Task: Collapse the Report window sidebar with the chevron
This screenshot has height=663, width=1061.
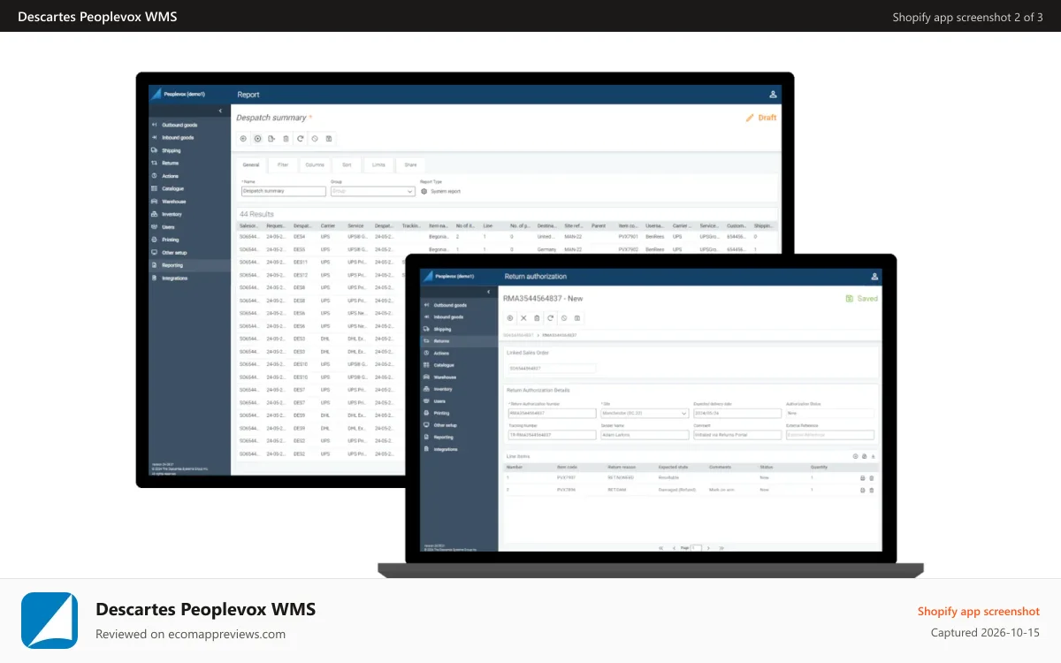Action: 220,110
